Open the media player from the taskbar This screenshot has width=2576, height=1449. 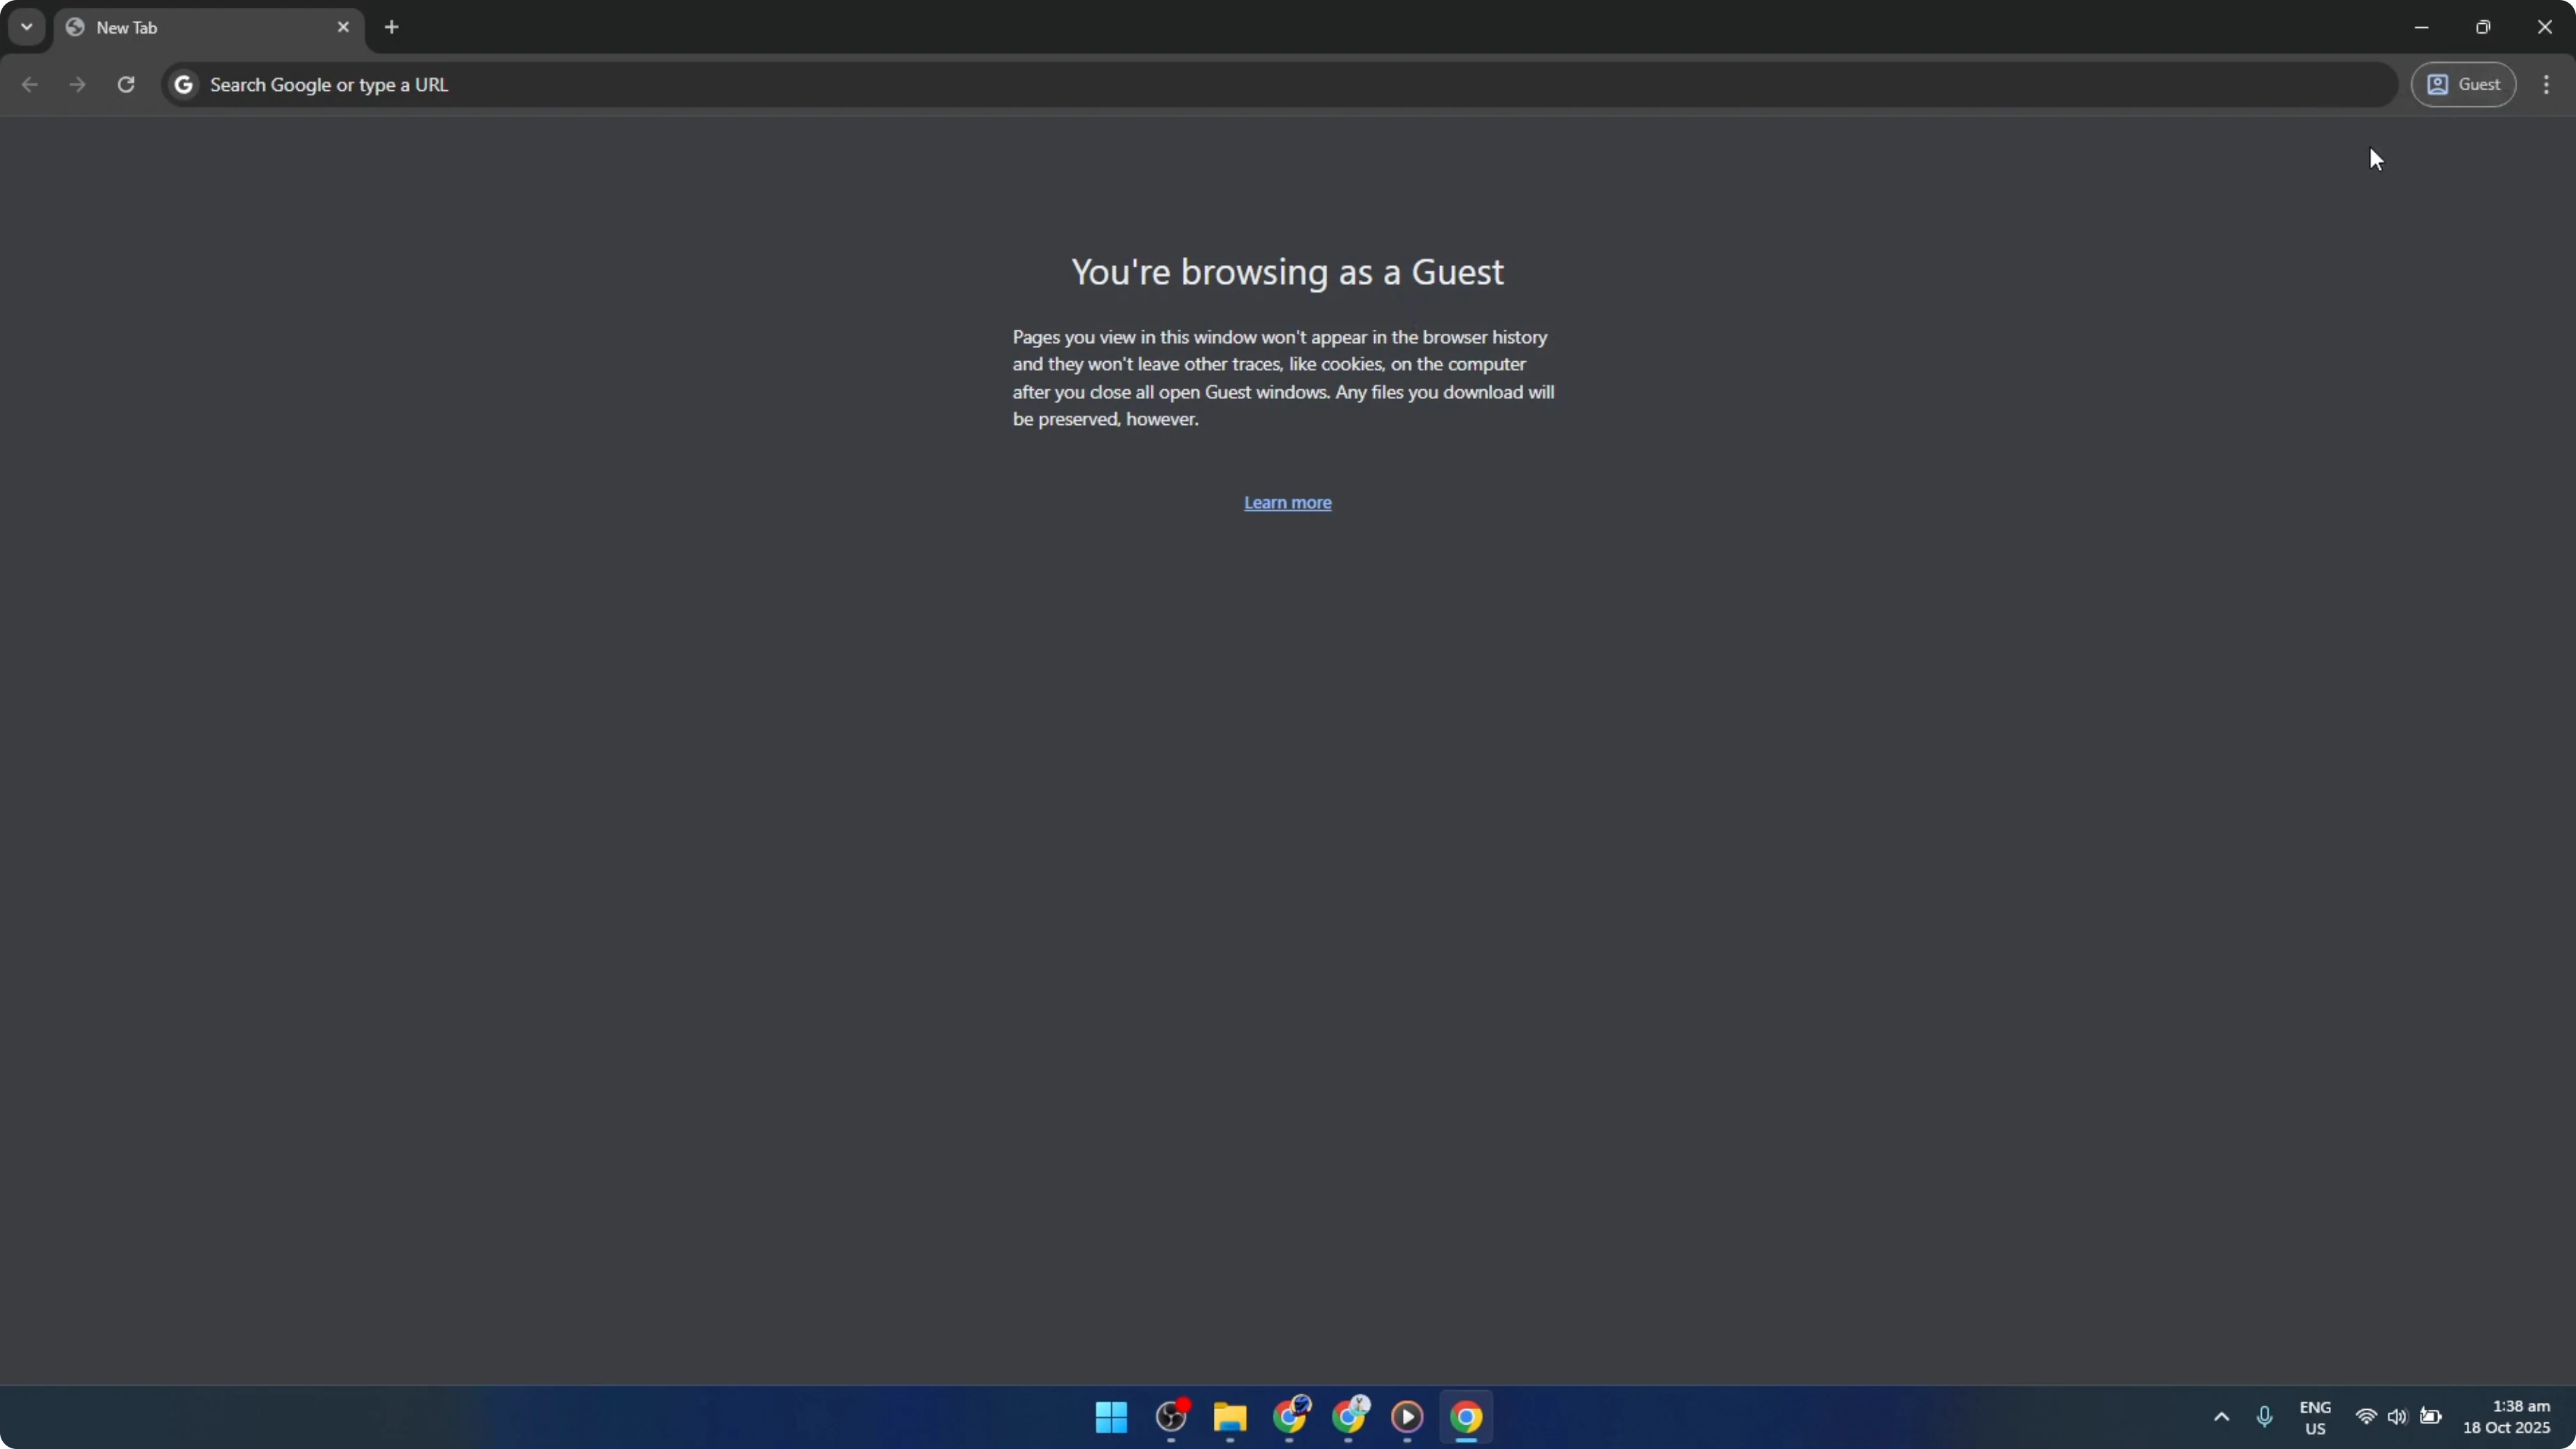(x=1407, y=1418)
